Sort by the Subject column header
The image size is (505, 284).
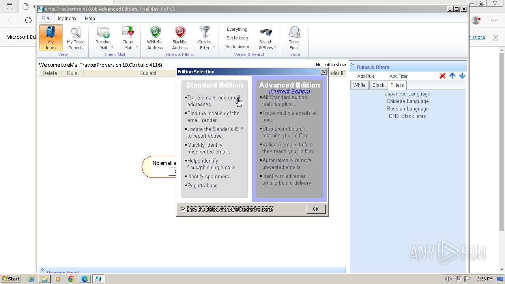click(x=148, y=73)
